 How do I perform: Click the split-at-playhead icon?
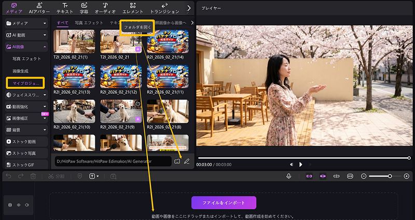tap(336, 176)
